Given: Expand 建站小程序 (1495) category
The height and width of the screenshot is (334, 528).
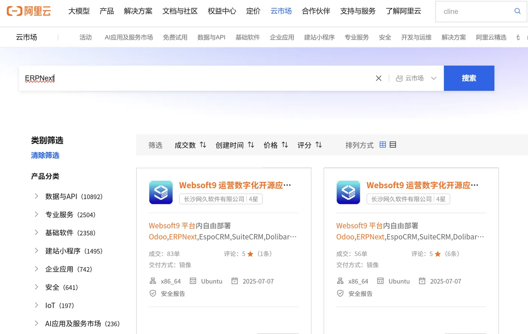Looking at the screenshot, I should tap(37, 250).
